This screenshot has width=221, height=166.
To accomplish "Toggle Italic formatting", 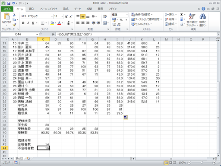I will 28,23.
